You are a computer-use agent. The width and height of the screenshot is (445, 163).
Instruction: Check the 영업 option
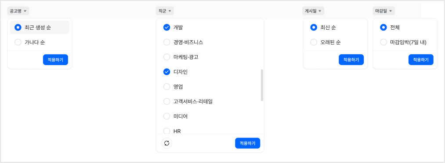[x=210, y=87]
